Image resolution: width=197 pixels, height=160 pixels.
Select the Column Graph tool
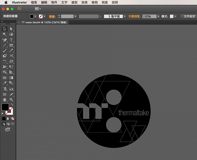tap(11, 89)
